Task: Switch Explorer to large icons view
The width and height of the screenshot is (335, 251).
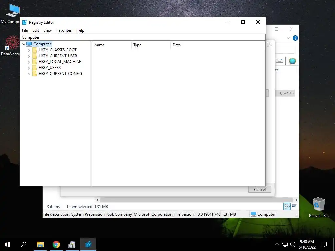Action: pyautogui.click(x=294, y=206)
